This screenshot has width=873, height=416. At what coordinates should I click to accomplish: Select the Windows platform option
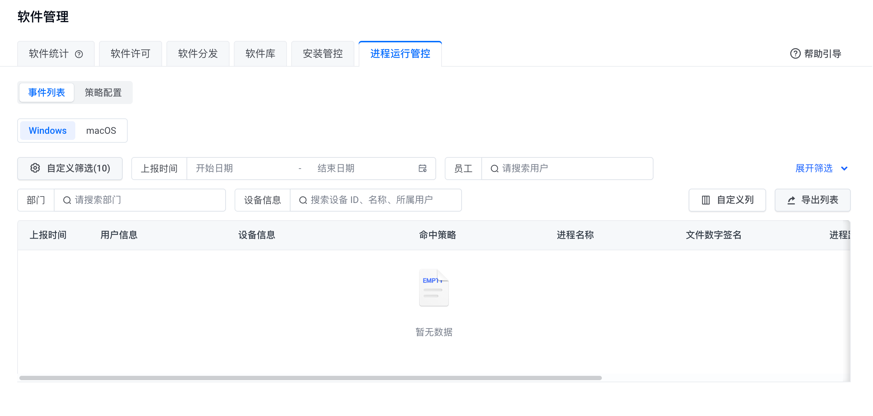point(48,131)
